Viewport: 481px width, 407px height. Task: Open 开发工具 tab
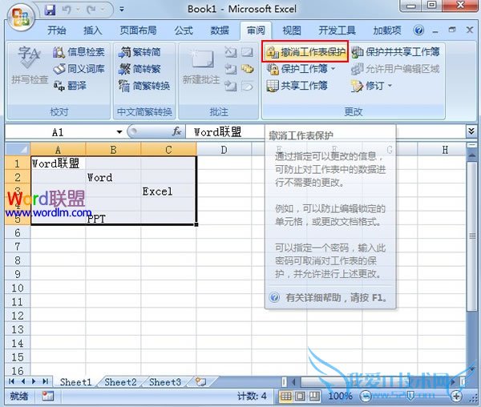click(337, 30)
